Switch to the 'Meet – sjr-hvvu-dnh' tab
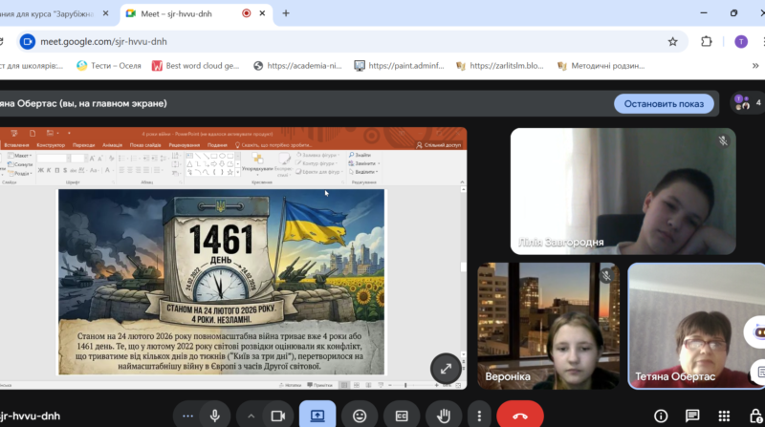The height and width of the screenshot is (427, 765). click(182, 13)
